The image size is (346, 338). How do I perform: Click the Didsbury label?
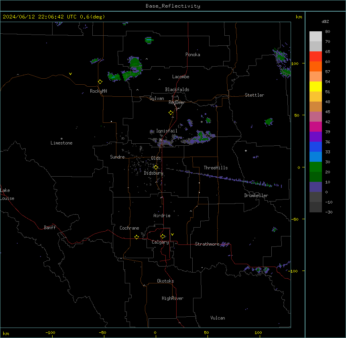tap(153, 173)
